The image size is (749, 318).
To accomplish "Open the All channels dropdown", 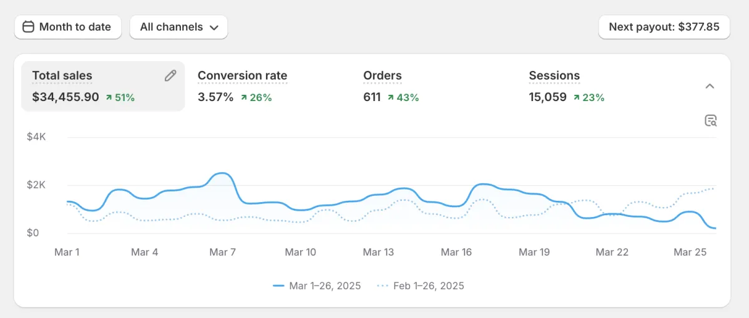I will coord(179,27).
